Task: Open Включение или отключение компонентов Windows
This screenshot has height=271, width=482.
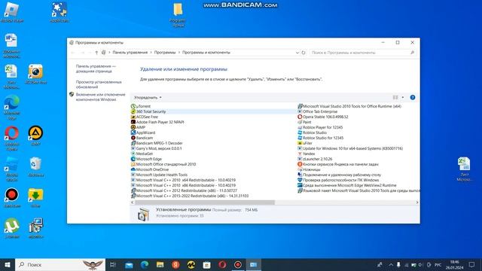Action: [x=100, y=97]
